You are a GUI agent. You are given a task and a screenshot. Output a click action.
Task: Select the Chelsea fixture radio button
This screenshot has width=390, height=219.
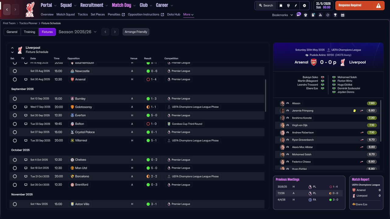click(15, 160)
